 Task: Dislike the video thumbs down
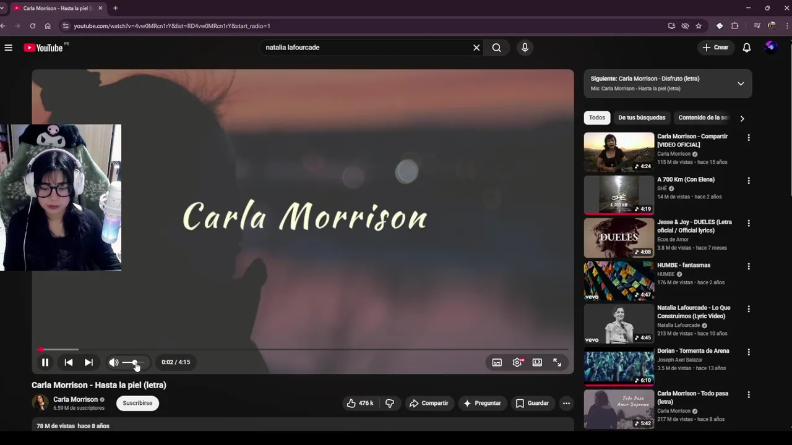[390, 403]
